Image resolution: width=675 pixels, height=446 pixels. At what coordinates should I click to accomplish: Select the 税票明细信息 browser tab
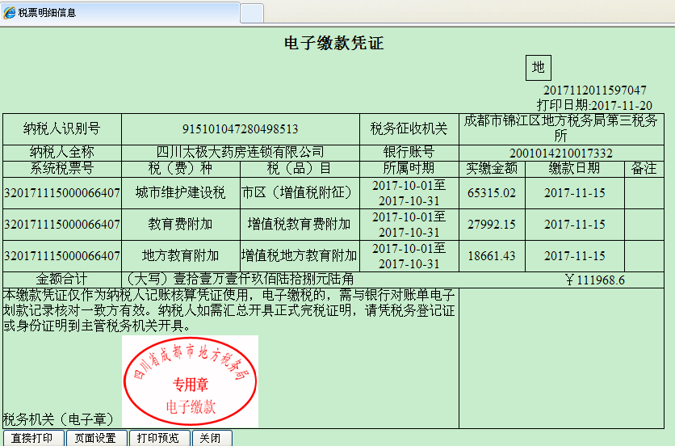click(x=119, y=13)
